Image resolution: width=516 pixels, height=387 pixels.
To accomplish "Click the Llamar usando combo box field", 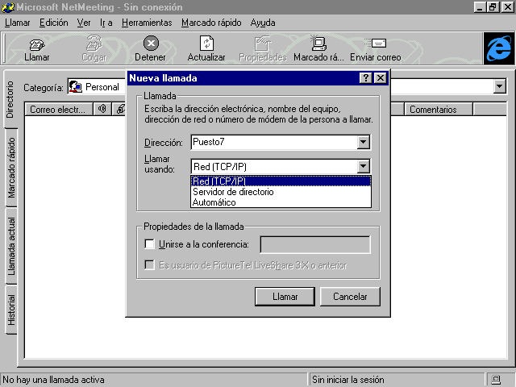I will pyautogui.click(x=274, y=167).
